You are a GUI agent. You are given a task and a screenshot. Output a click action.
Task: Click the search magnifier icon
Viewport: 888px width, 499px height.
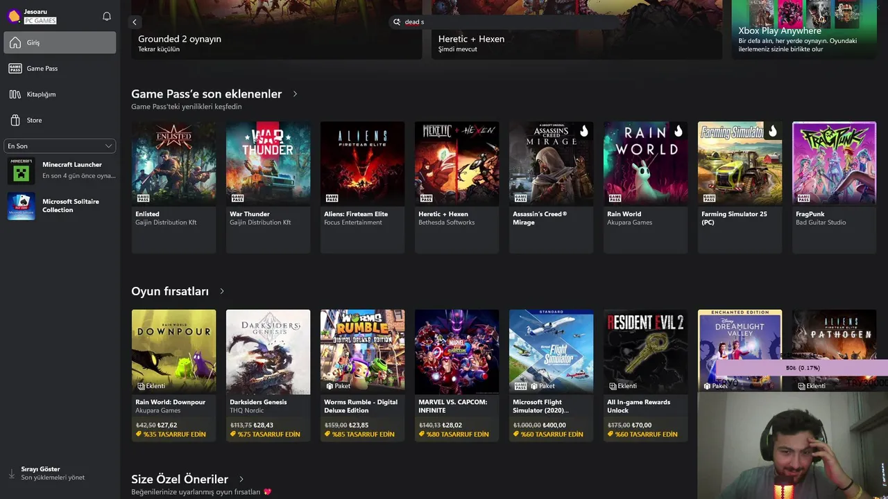click(397, 22)
